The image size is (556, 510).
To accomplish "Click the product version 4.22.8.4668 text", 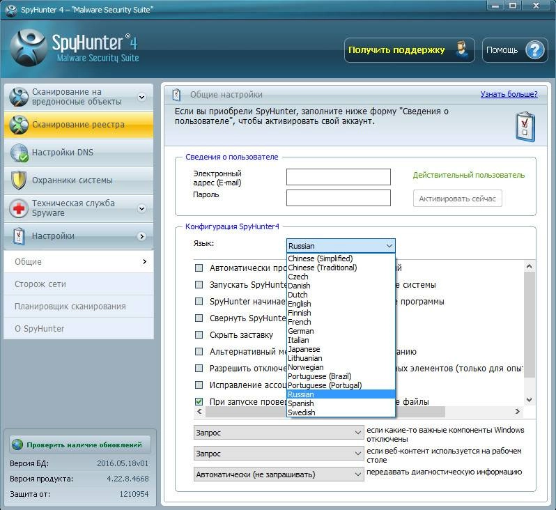I will 128,479.
